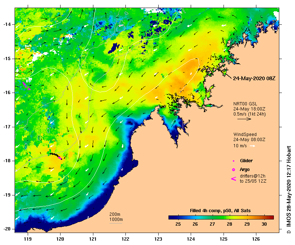The height and width of the screenshot is (245, 295).
Task: Click the magenta Glider legend marker
Action: pos(233,161)
